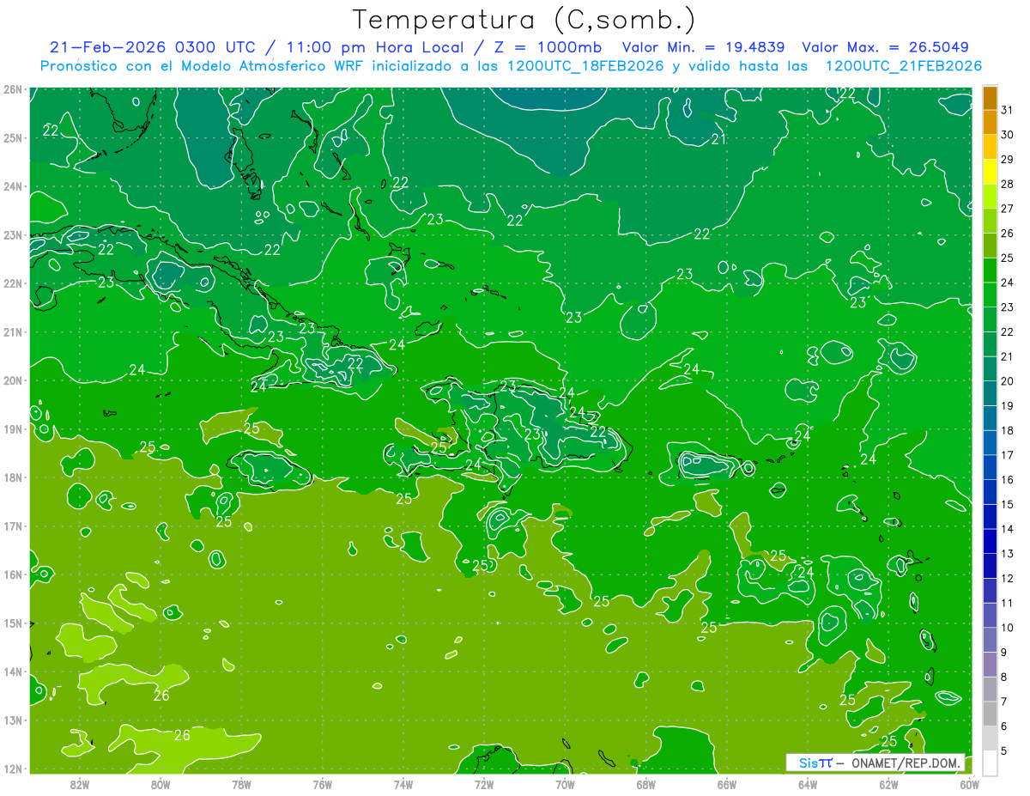
Task: Pick the teal legend swatch between 19 and 20
Action: coord(990,394)
